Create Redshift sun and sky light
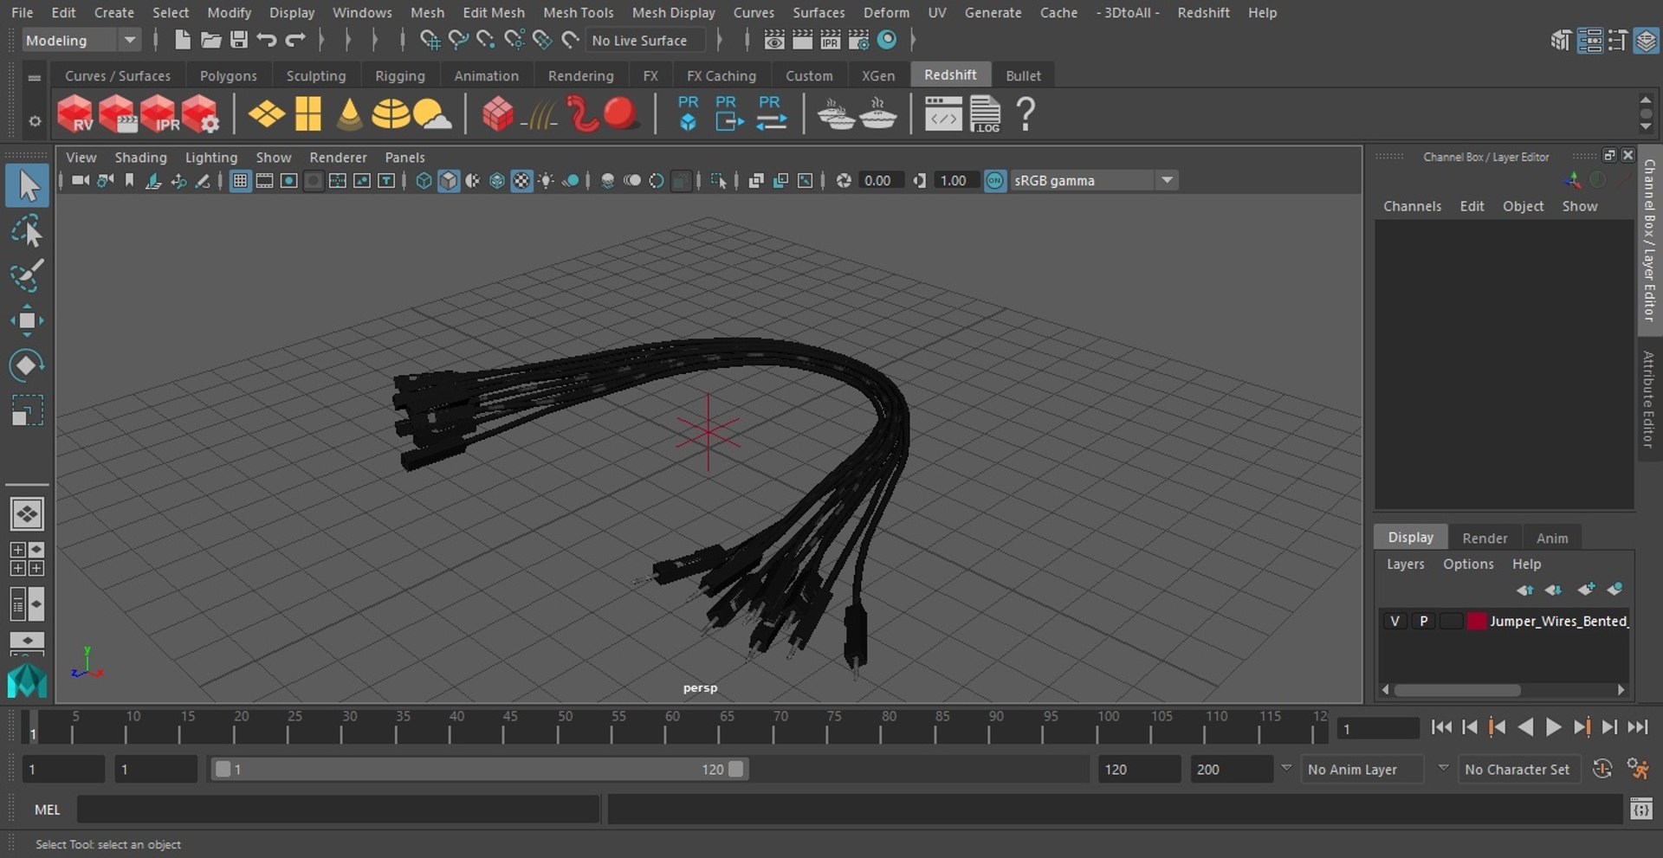 pos(432,113)
